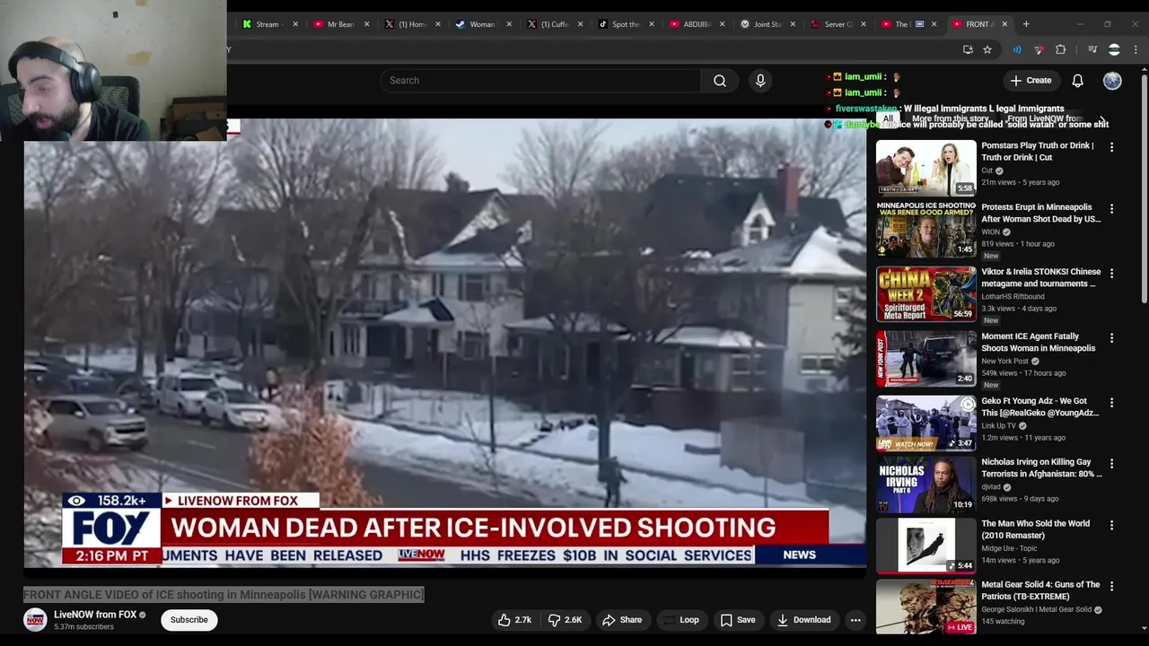Open menu for The Man Who Sold the World
Screen dimensions: 1149x646
click(1111, 525)
